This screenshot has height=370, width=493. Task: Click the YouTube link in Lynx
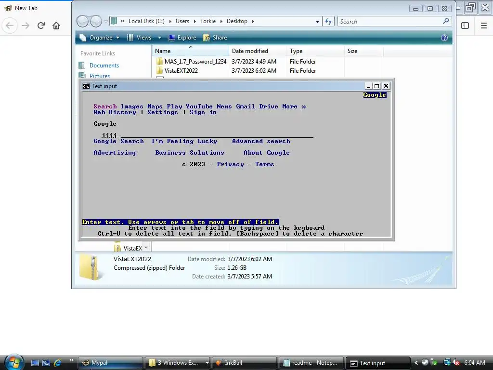pos(199,106)
